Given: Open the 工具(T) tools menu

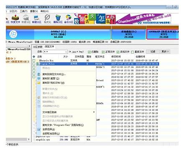Looking at the screenshot, I should point(23,11).
